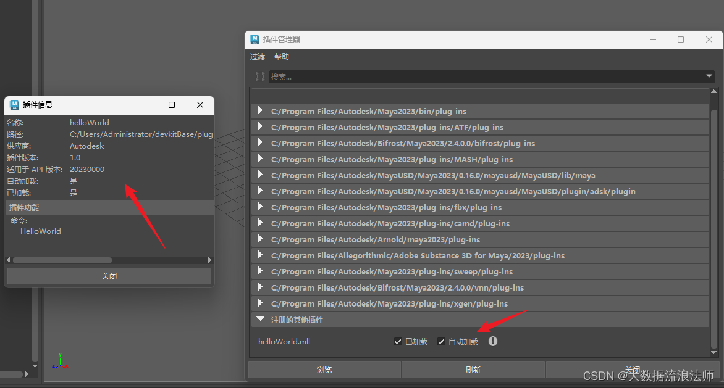Viewport: 724px width, 388px height.
Task: Click the plug-in version value 1.0
Action: coord(75,157)
